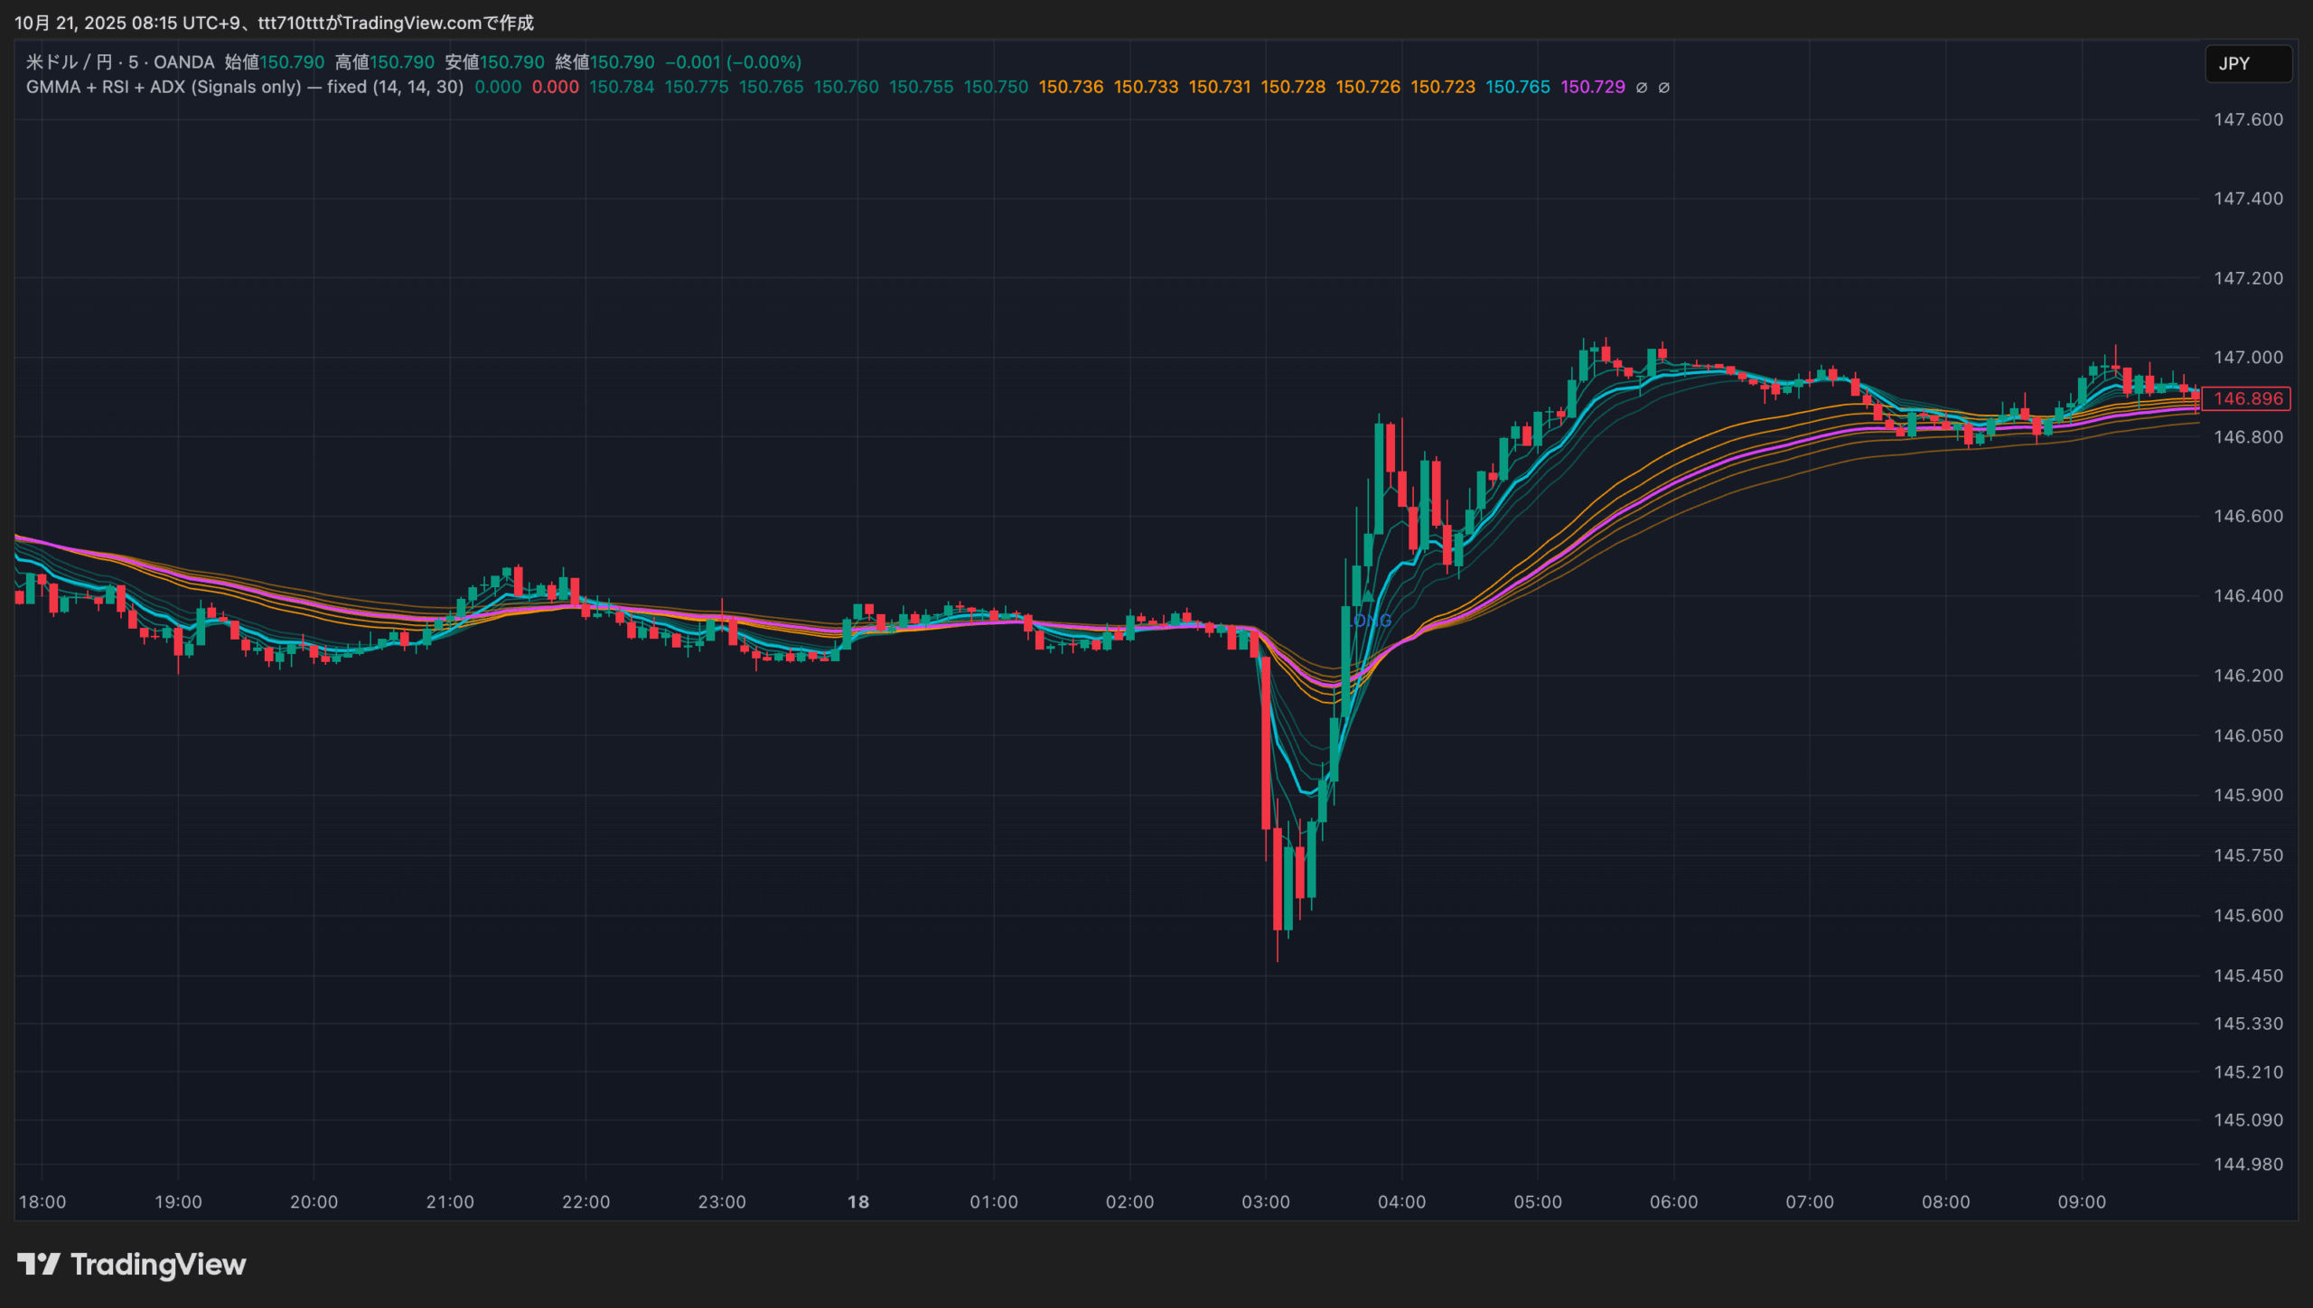Click the last empty-set symbol in indicator legend
The width and height of the screenshot is (2313, 1308).
click(1663, 88)
